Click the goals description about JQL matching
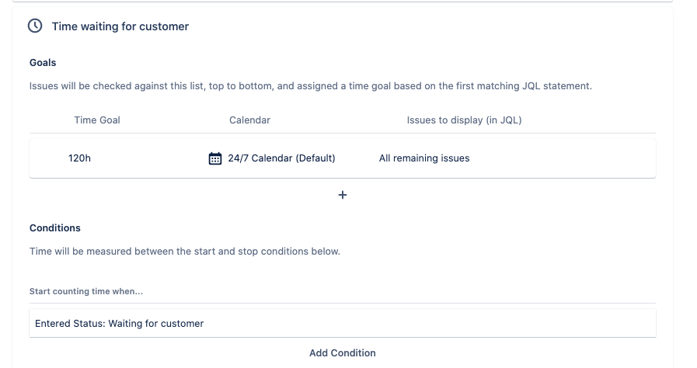 click(310, 86)
